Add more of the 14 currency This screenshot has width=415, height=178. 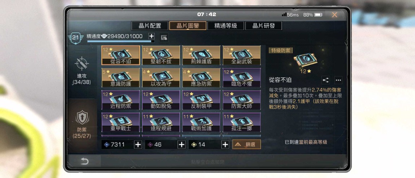tap(225, 145)
